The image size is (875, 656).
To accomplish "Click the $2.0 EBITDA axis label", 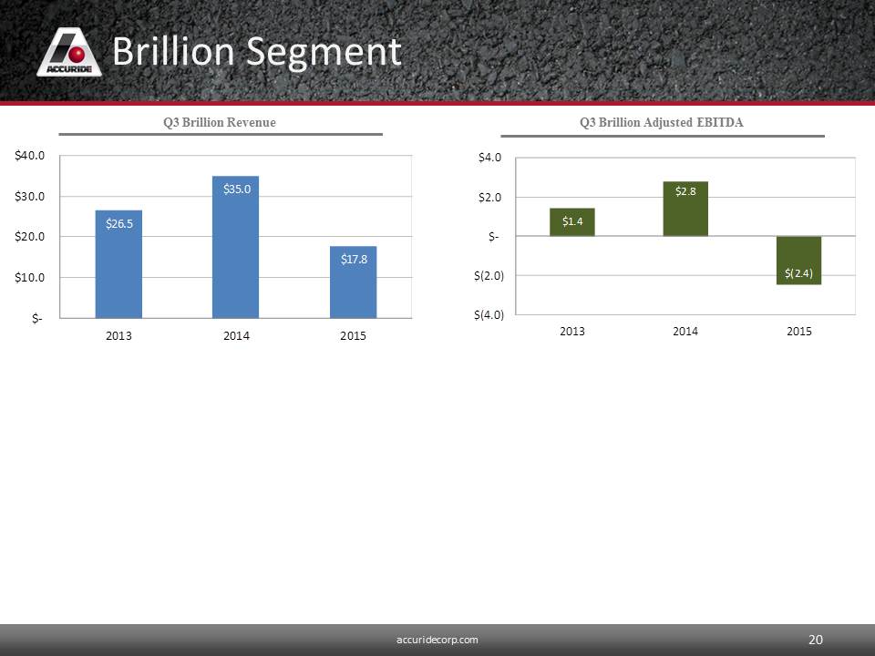I will (489, 198).
